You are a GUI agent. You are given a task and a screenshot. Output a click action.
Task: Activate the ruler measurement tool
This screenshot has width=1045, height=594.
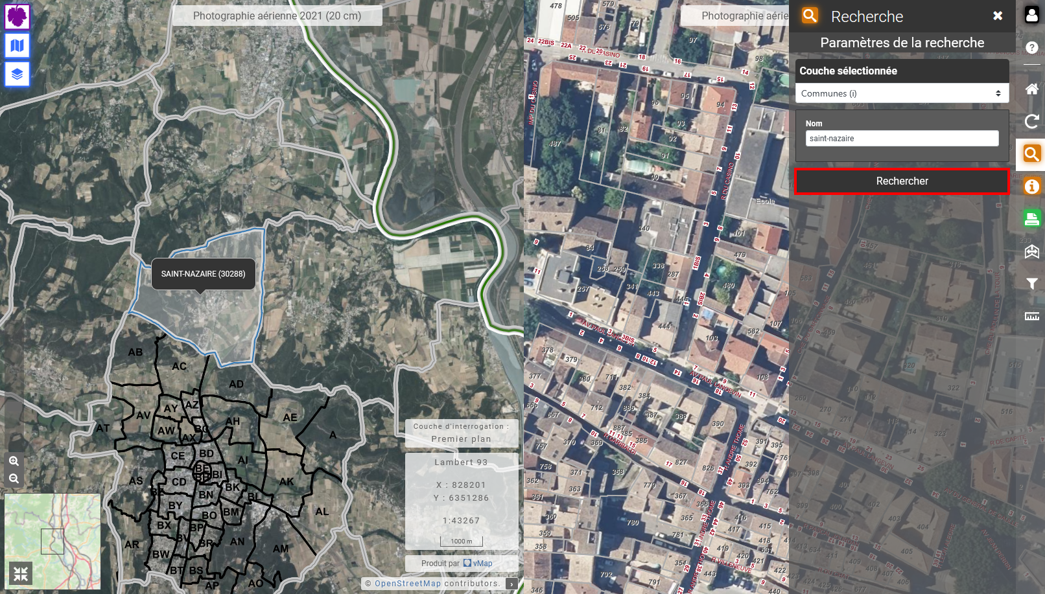point(1031,316)
